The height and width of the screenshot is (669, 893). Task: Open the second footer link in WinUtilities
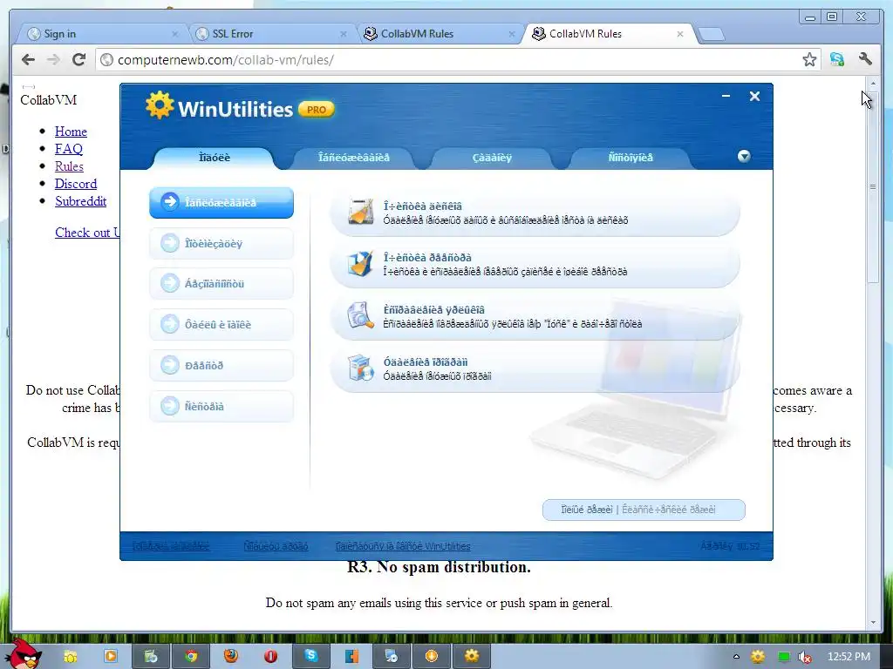(x=276, y=546)
